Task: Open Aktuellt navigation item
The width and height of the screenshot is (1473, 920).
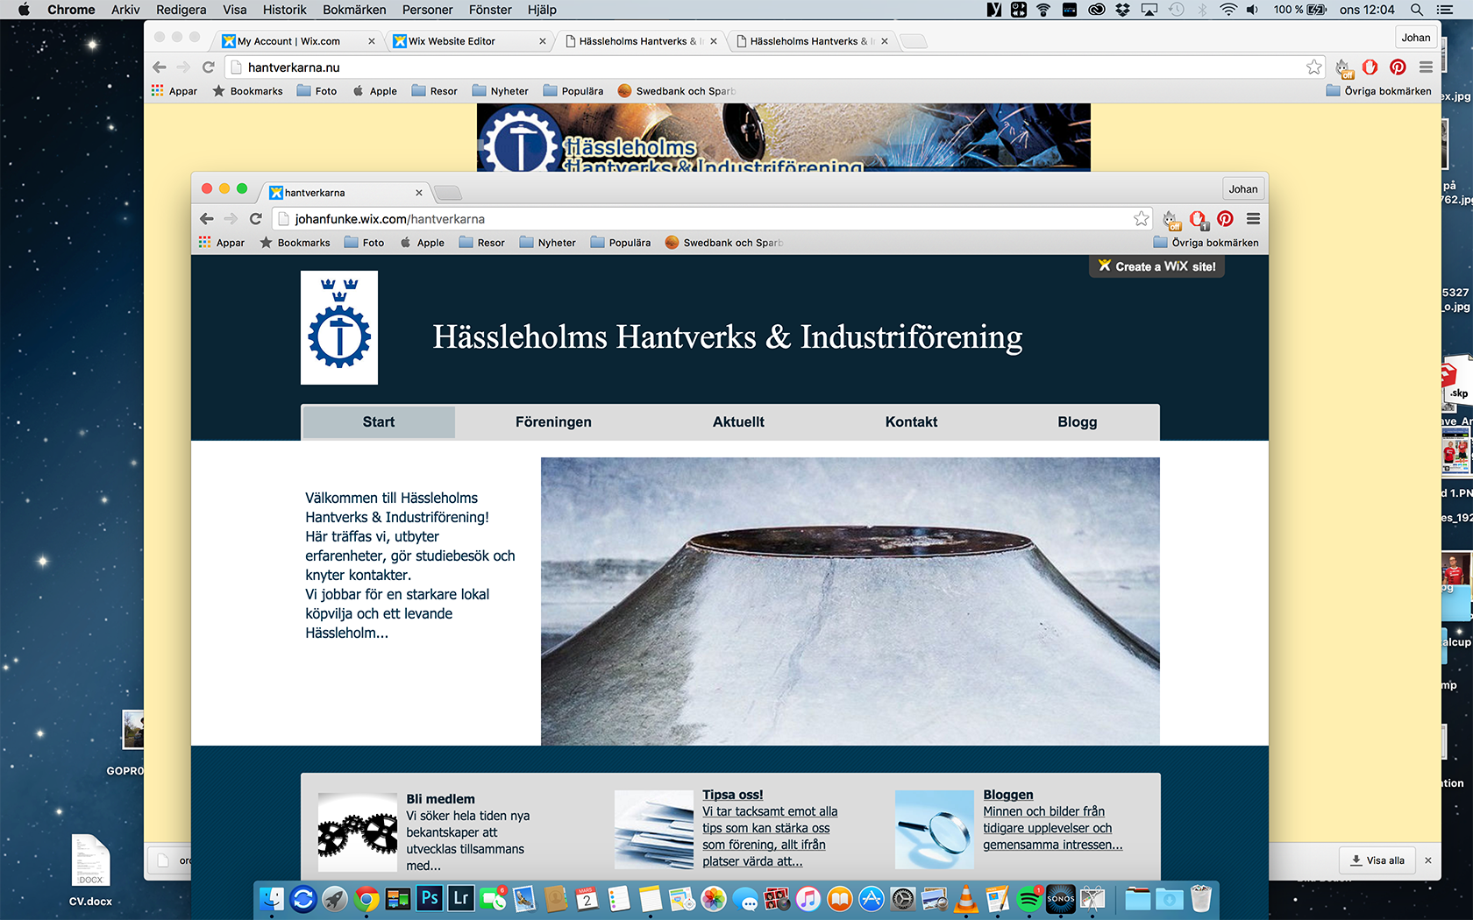Action: click(738, 422)
